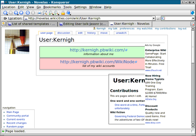Select the User:Kernigh - Novelas tab

point(130,24)
